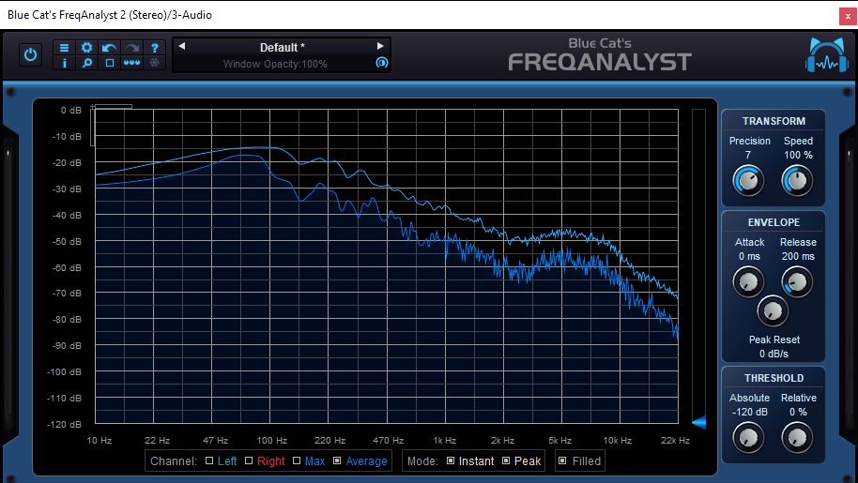Click the 'Window Opacity:100%' text

pos(275,64)
